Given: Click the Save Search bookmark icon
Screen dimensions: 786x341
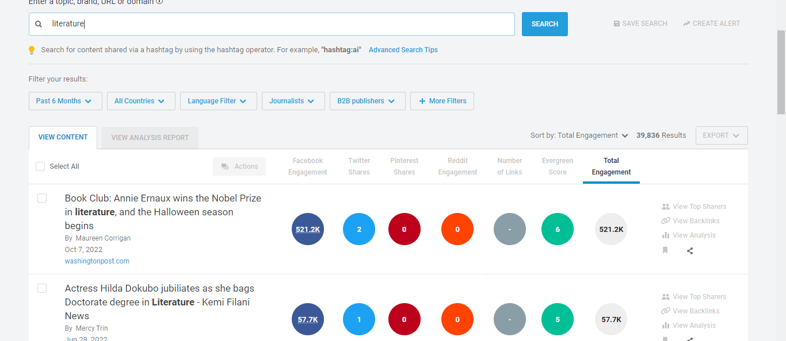Looking at the screenshot, I should point(616,23).
